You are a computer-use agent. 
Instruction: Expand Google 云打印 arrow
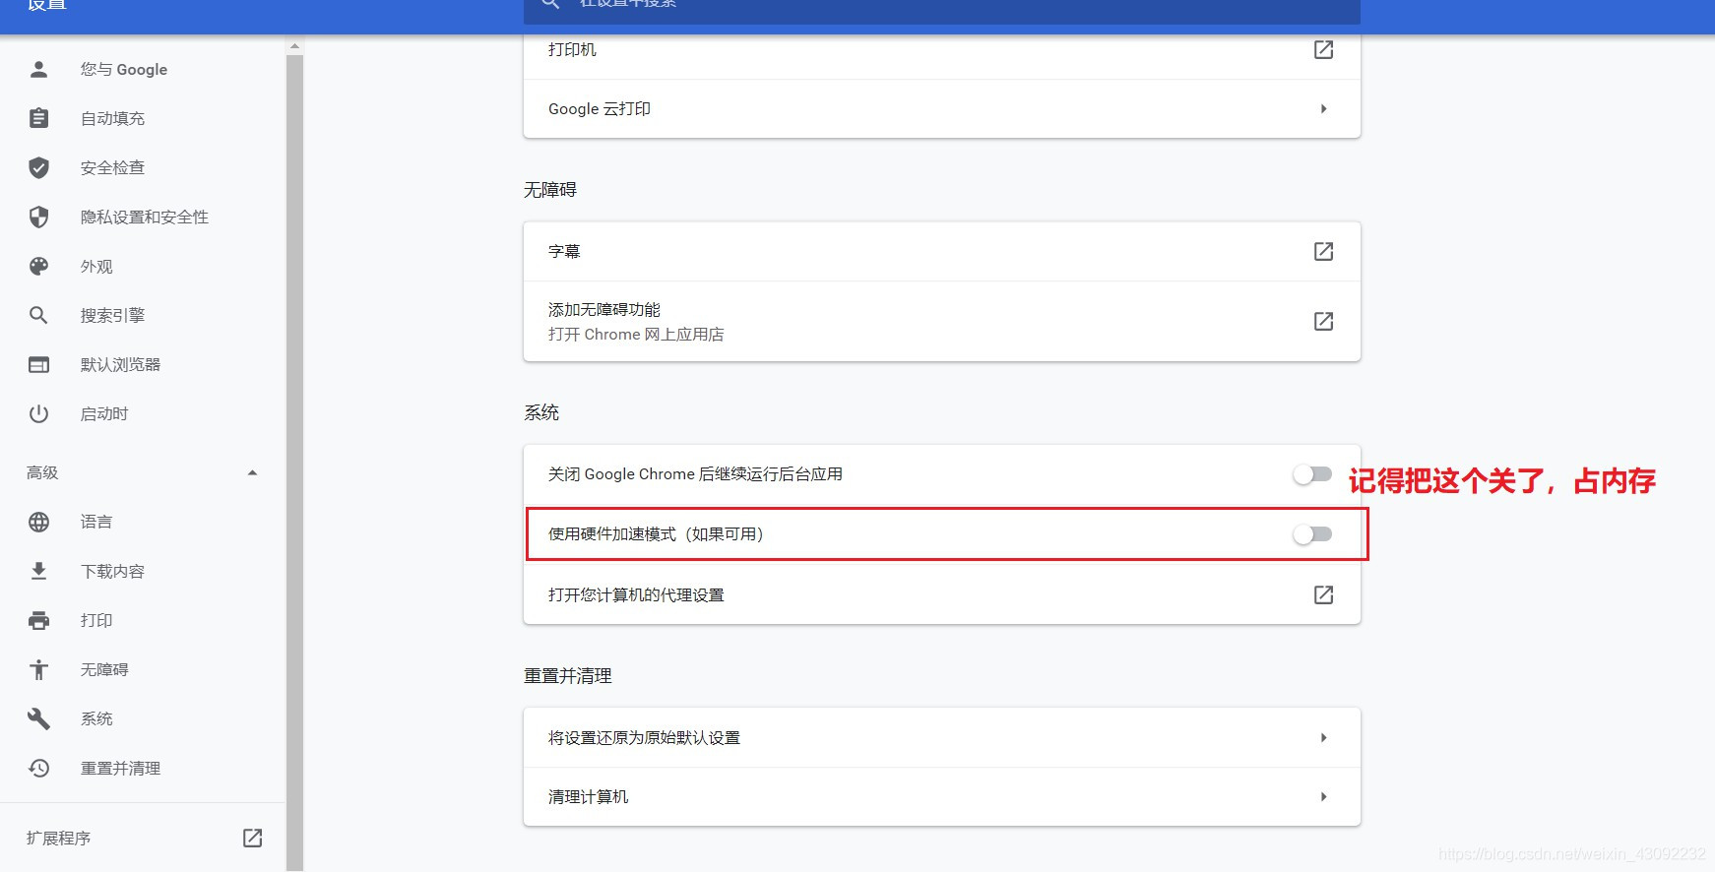pos(1323,108)
